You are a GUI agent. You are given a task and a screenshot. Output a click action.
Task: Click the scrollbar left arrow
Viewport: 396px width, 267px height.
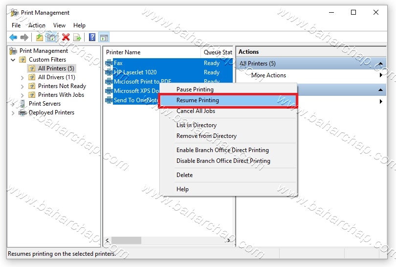(108, 240)
